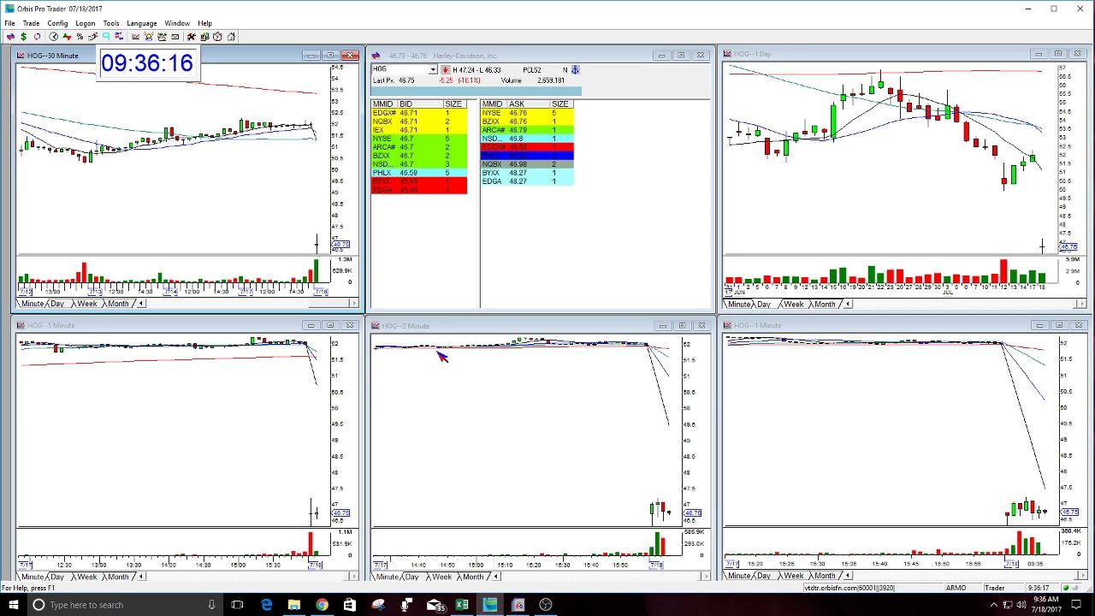Select Day tab in HOG 30 Minute chart
Screen dimensions: 1095x616
point(57,304)
